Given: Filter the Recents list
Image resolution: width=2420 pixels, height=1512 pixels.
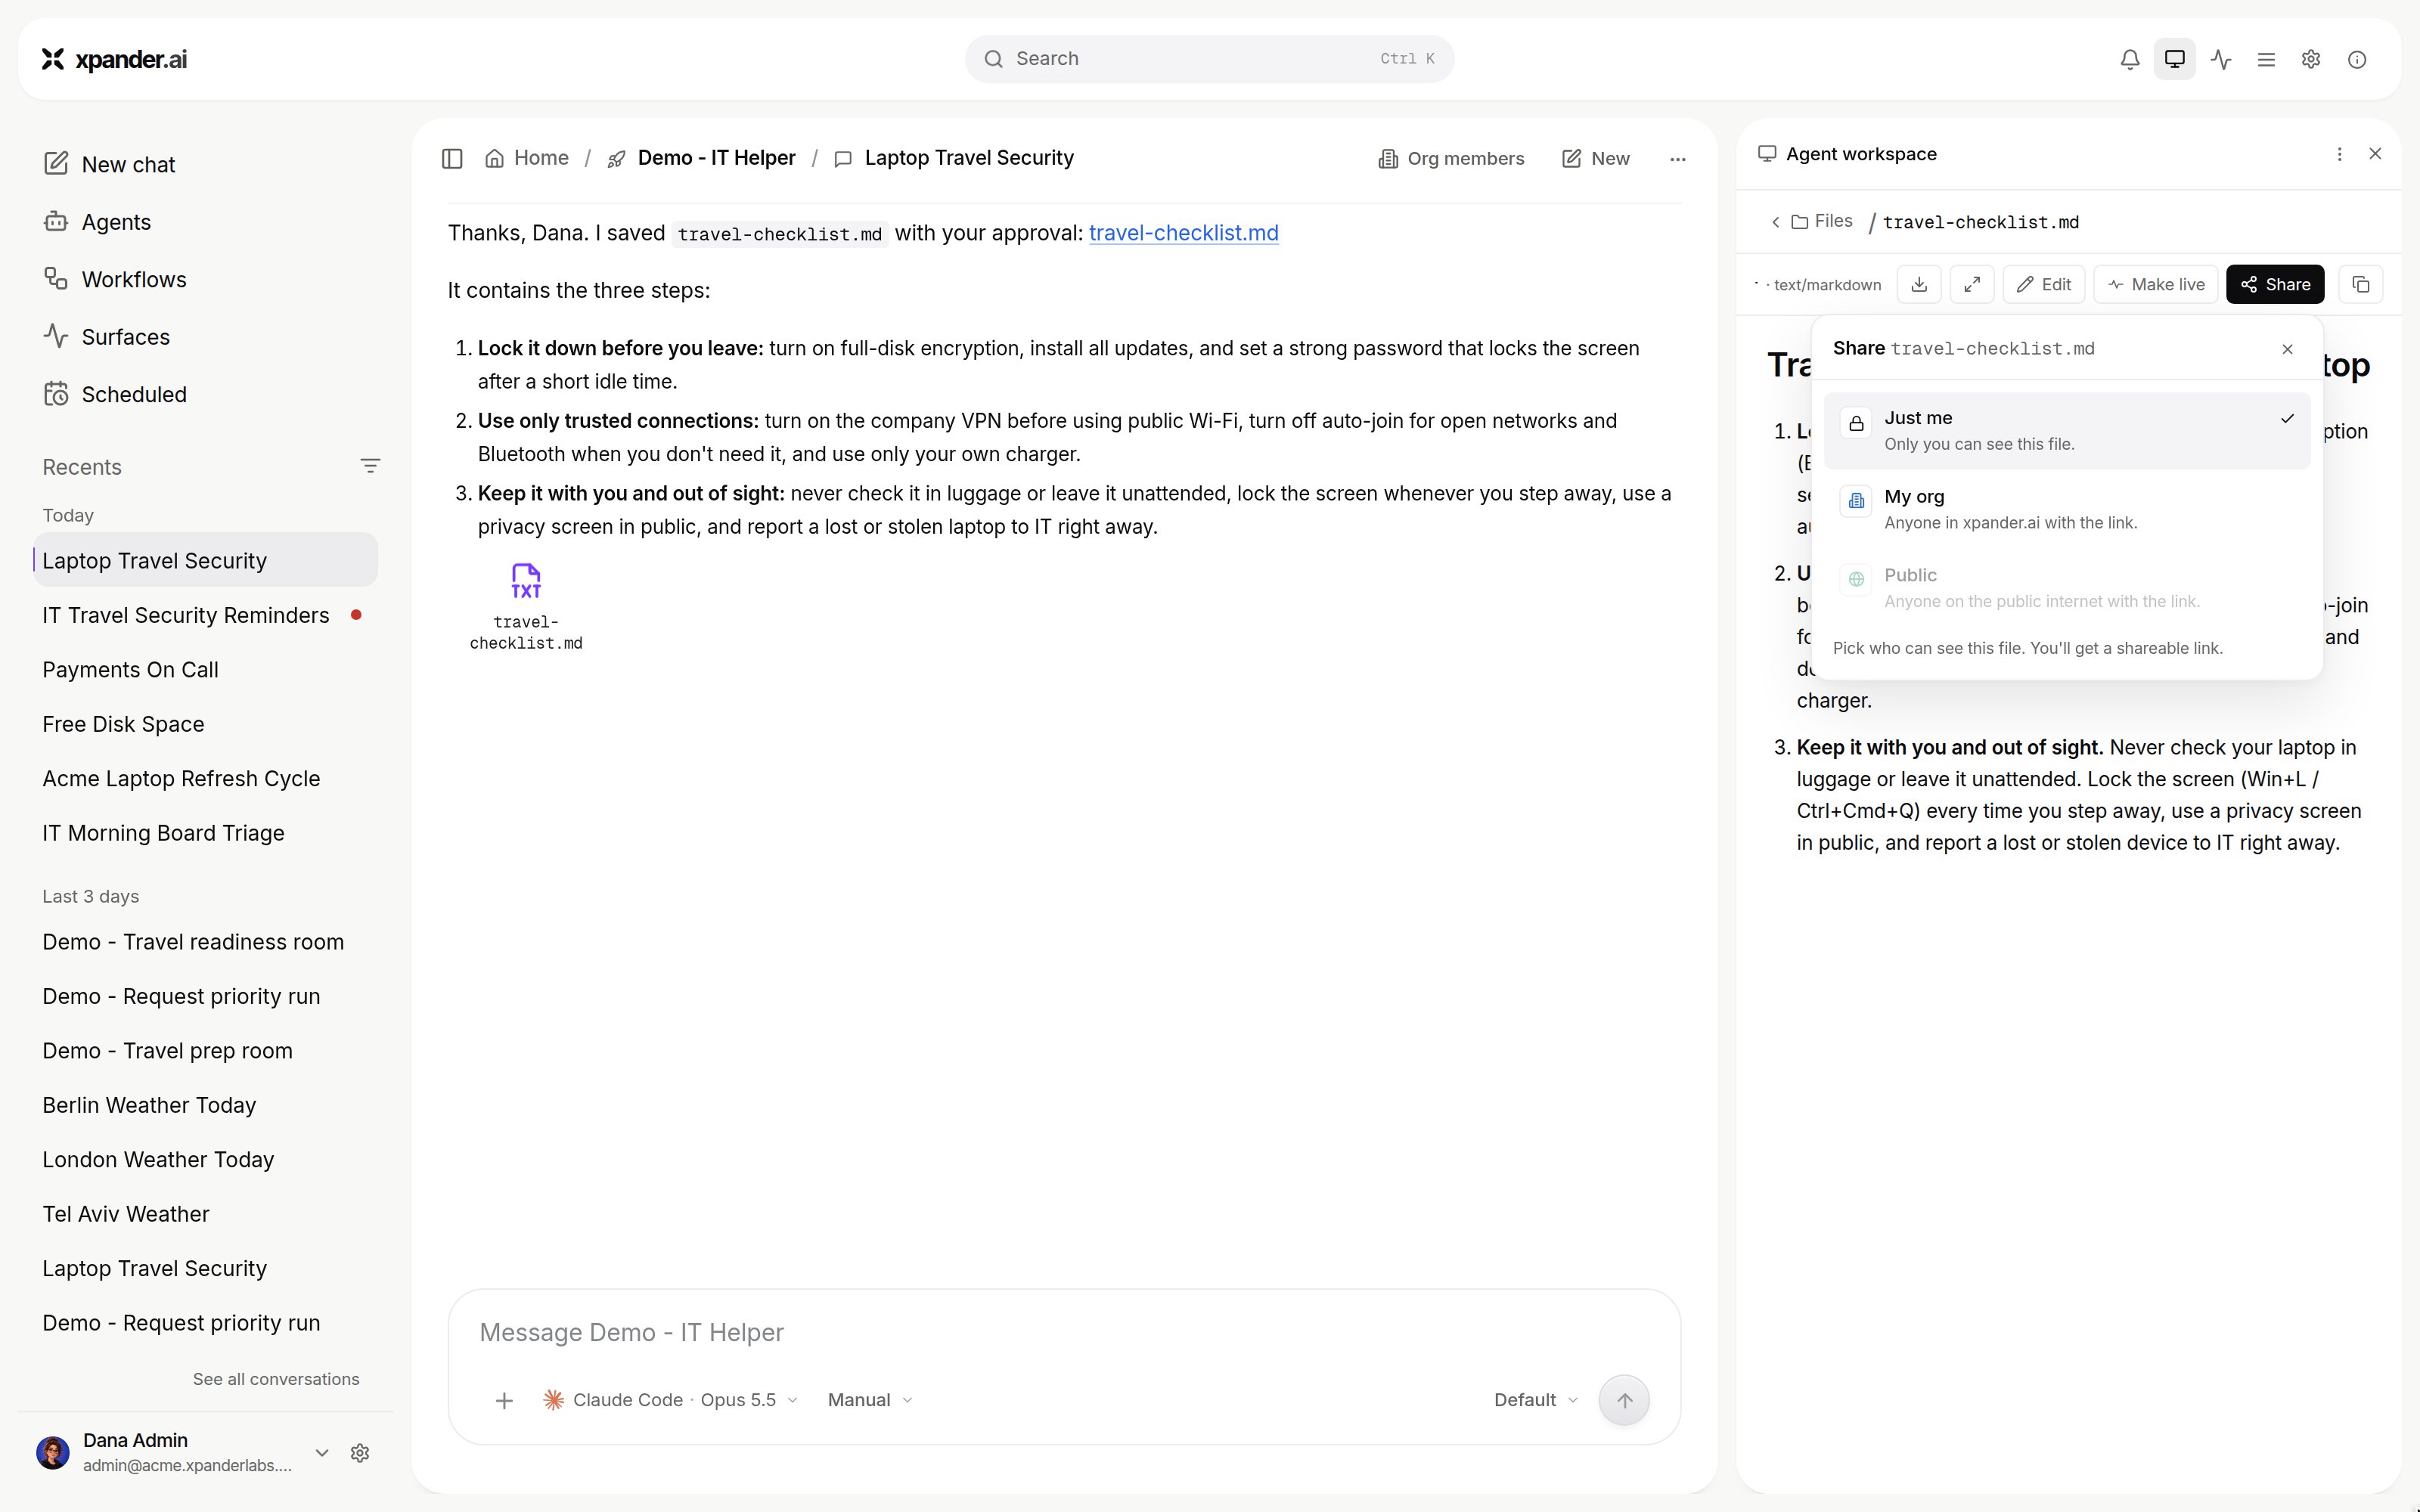Looking at the screenshot, I should (x=370, y=466).
